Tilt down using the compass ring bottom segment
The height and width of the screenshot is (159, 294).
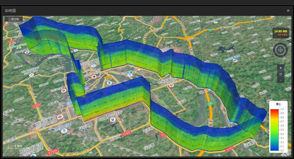tap(280, 56)
